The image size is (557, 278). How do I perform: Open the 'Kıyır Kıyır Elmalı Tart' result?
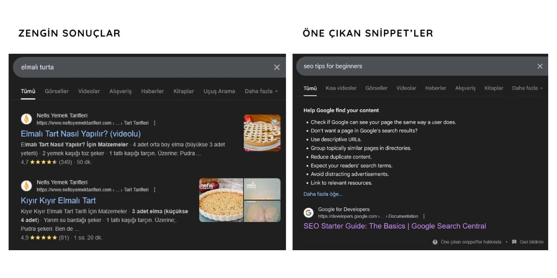pyautogui.click(x=58, y=201)
